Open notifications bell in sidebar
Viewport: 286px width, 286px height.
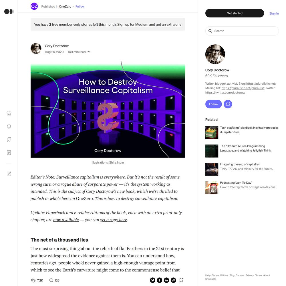(x=9, y=126)
